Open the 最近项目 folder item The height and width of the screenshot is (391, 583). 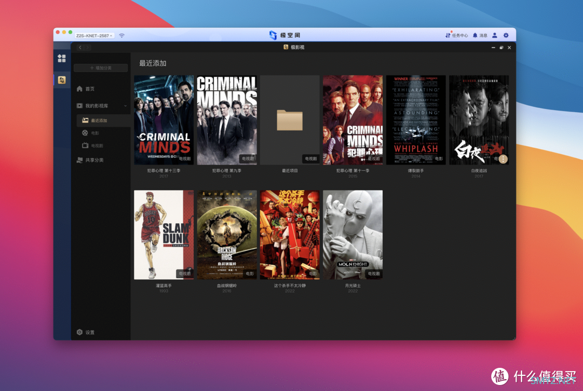coord(290,120)
